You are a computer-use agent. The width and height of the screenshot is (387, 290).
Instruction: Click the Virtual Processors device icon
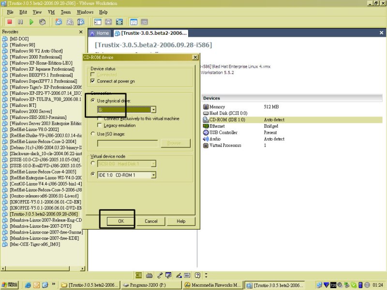206,145
